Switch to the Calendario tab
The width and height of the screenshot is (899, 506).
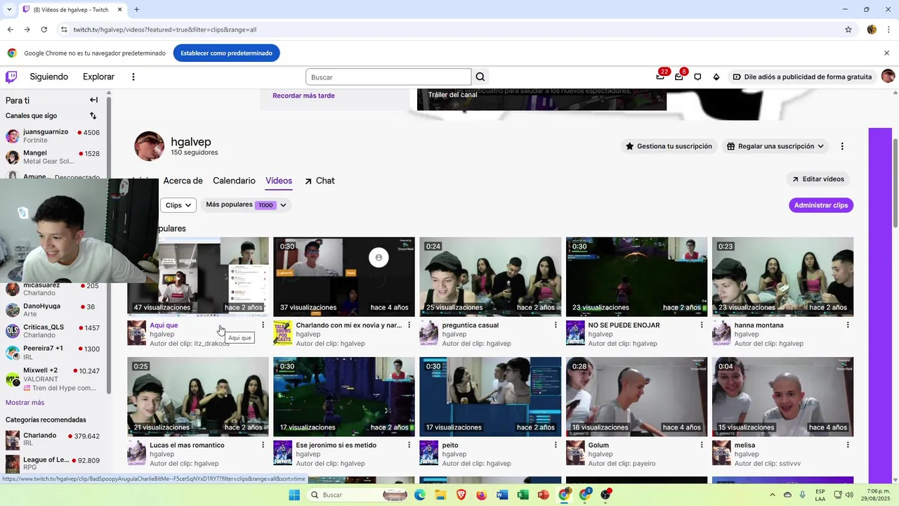[x=234, y=181]
